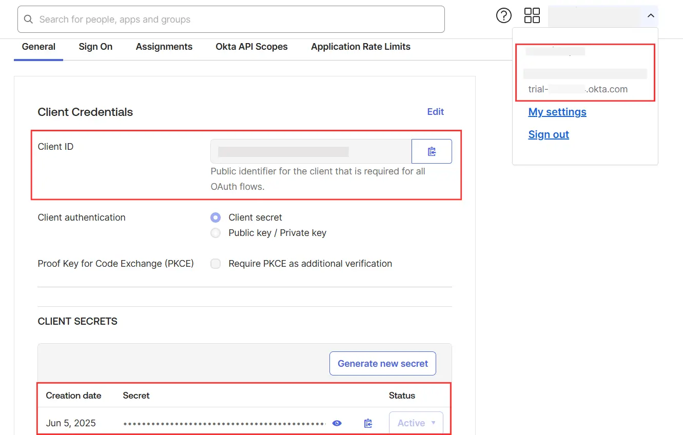Screen dimensions: 683x435
Task: Click the Creation date column header
Action: coord(73,396)
